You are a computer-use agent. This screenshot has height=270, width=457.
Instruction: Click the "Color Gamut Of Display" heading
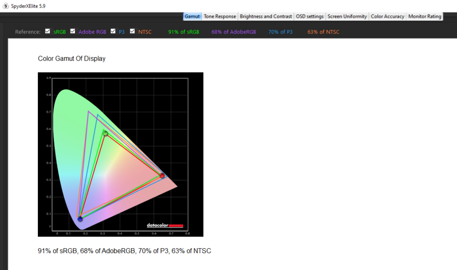click(71, 59)
